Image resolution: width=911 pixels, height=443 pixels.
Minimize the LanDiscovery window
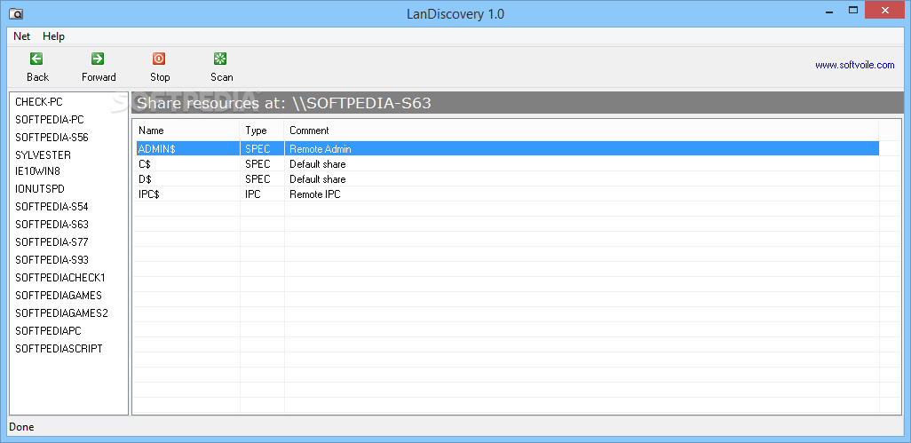tap(828, 10)
